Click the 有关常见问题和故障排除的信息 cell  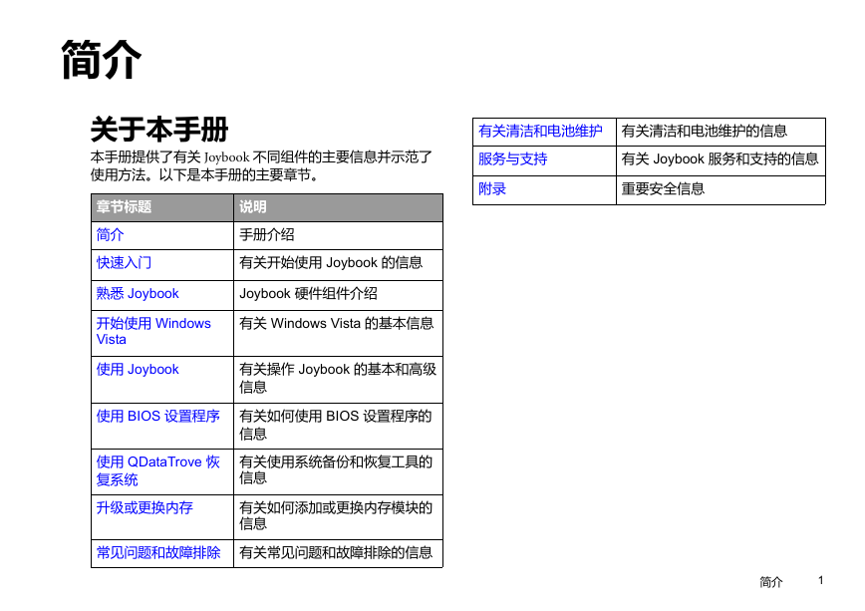pyautogui.click(x=338, y=553)
